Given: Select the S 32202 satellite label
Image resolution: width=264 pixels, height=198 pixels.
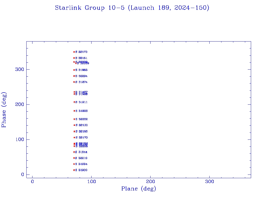Looking at the screenshot, I should (81, 119).
